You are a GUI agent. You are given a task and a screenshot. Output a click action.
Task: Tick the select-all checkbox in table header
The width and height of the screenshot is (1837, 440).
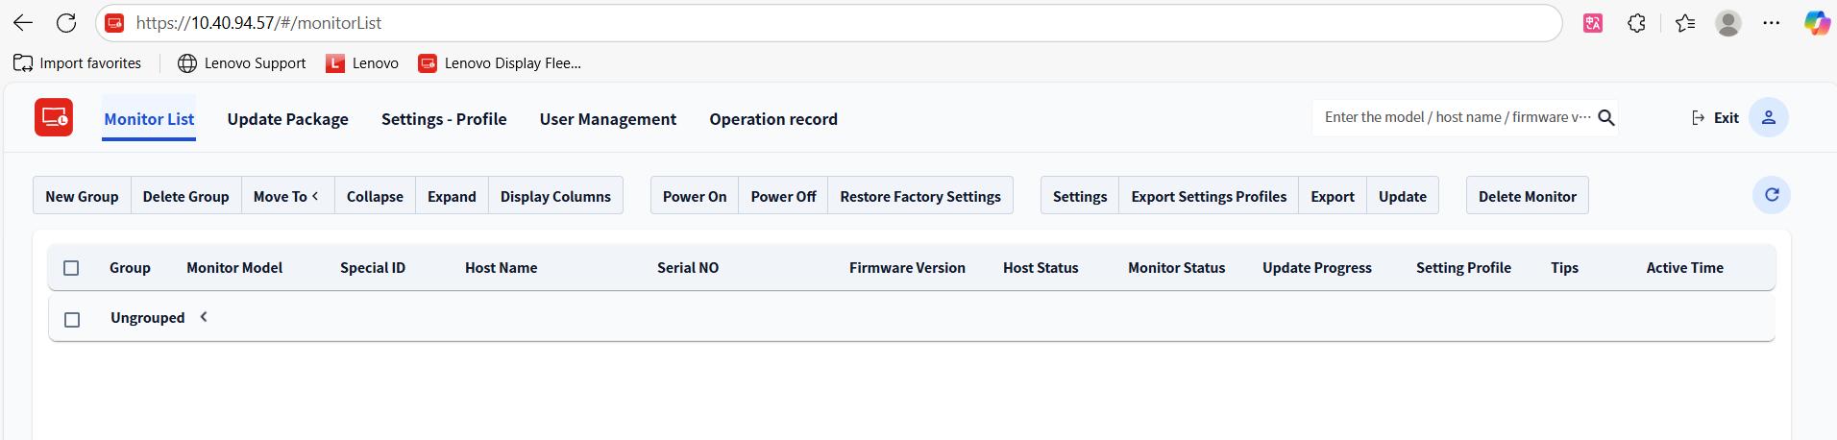71,268
